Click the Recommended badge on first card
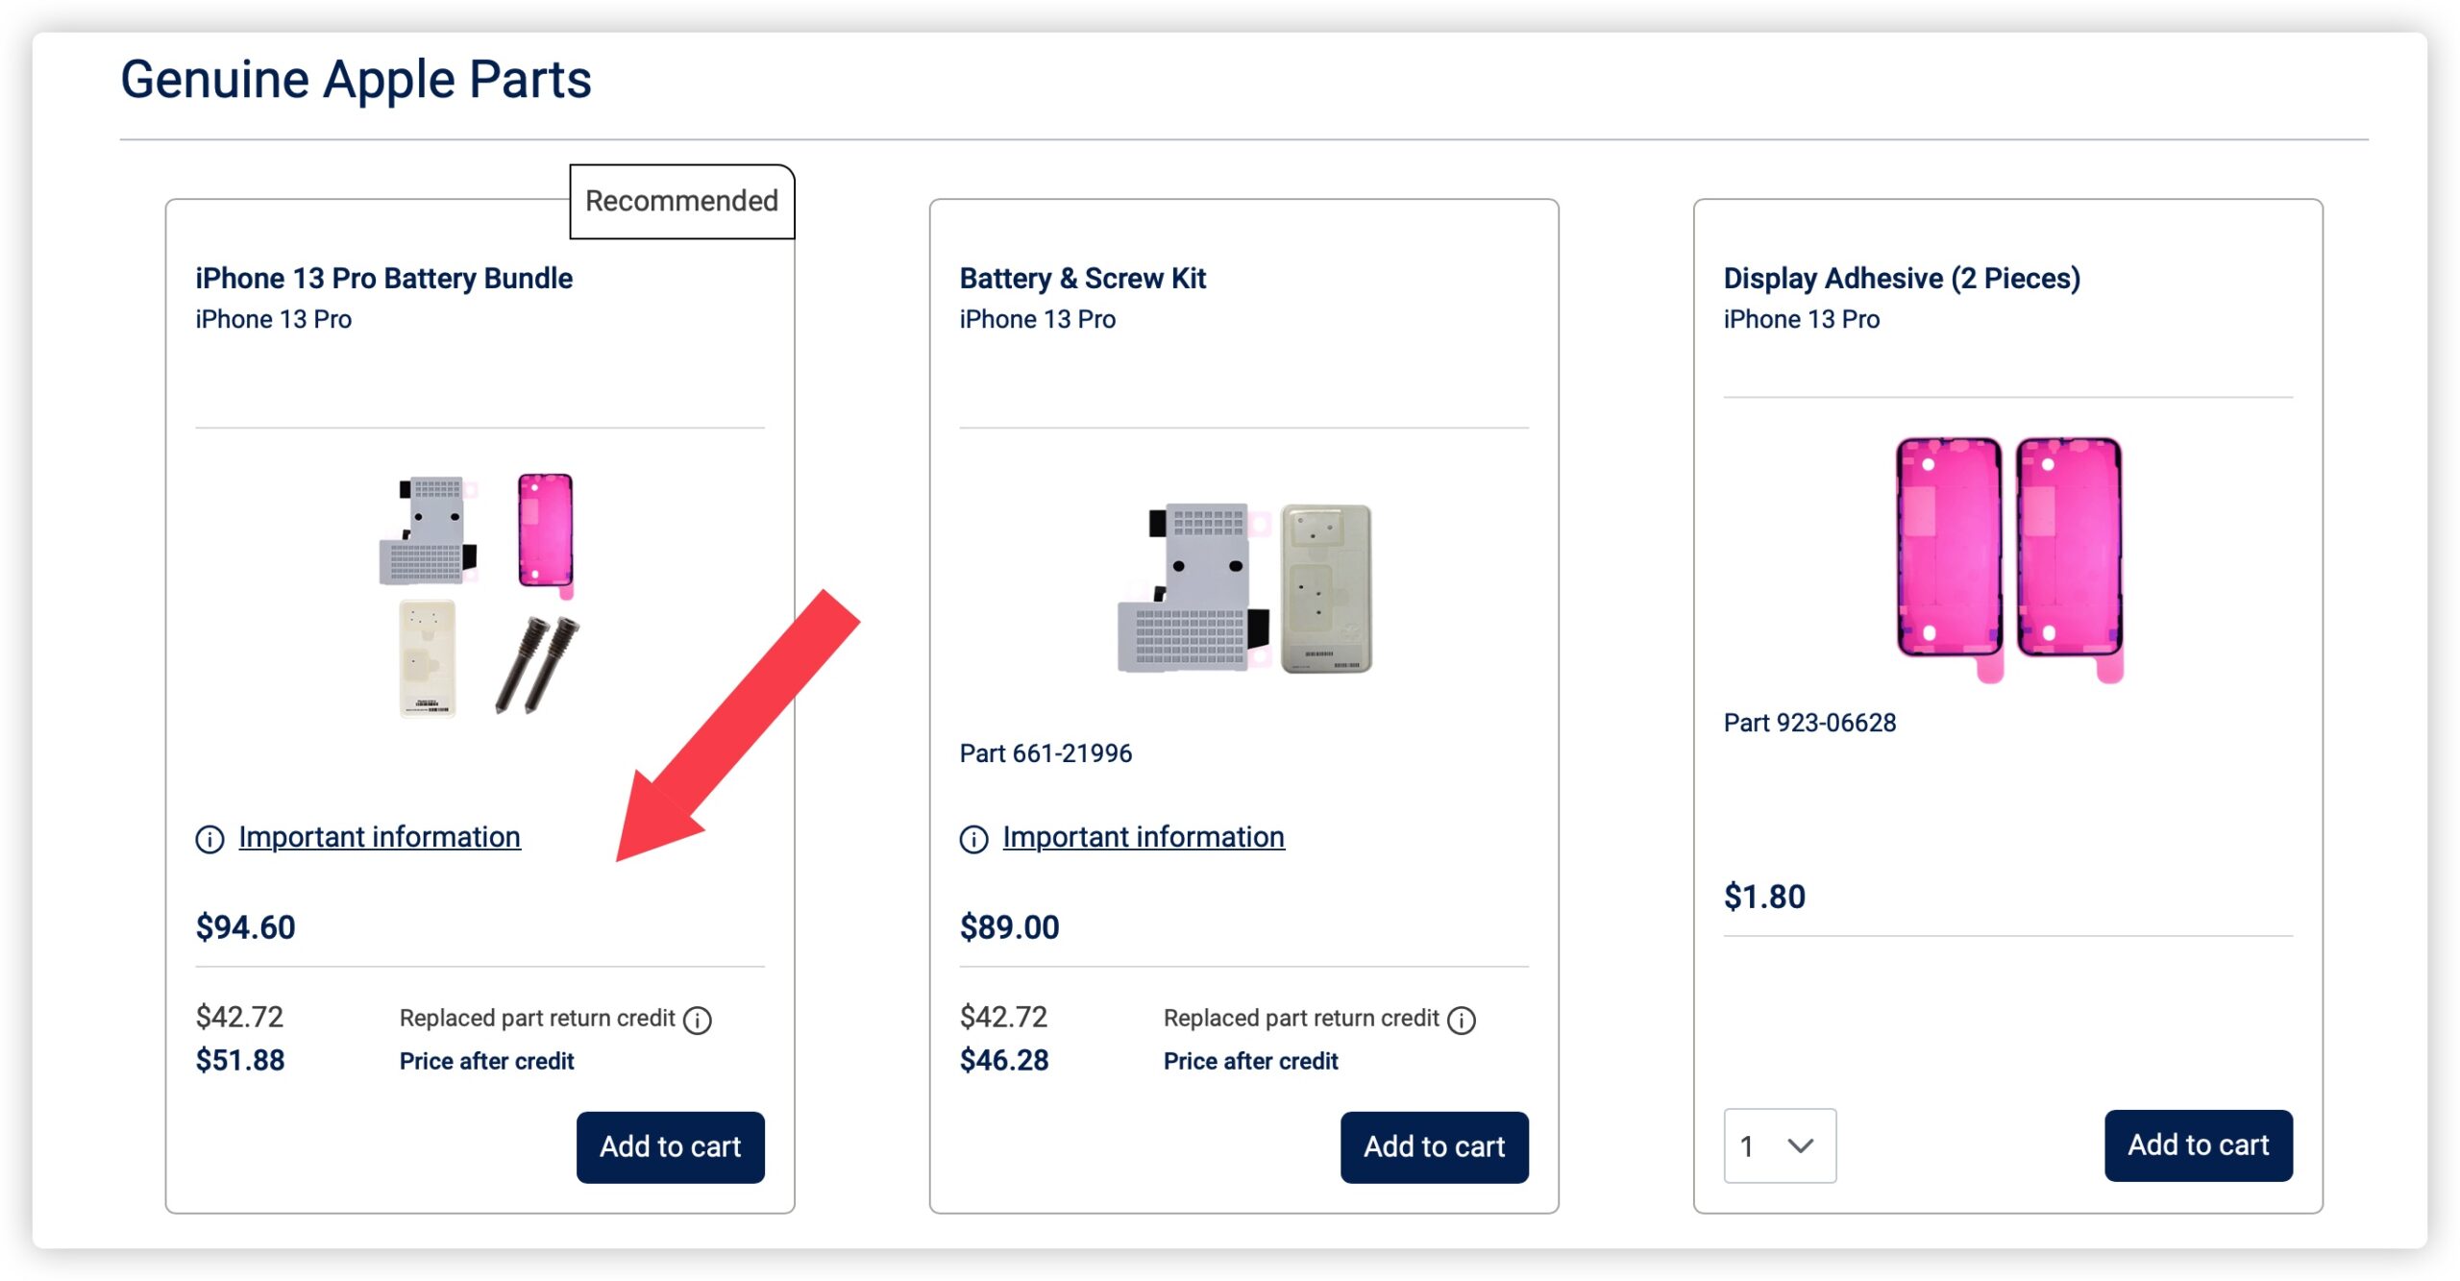The width and height of the screenshot is (2460, 1281). tap(681, 201)
